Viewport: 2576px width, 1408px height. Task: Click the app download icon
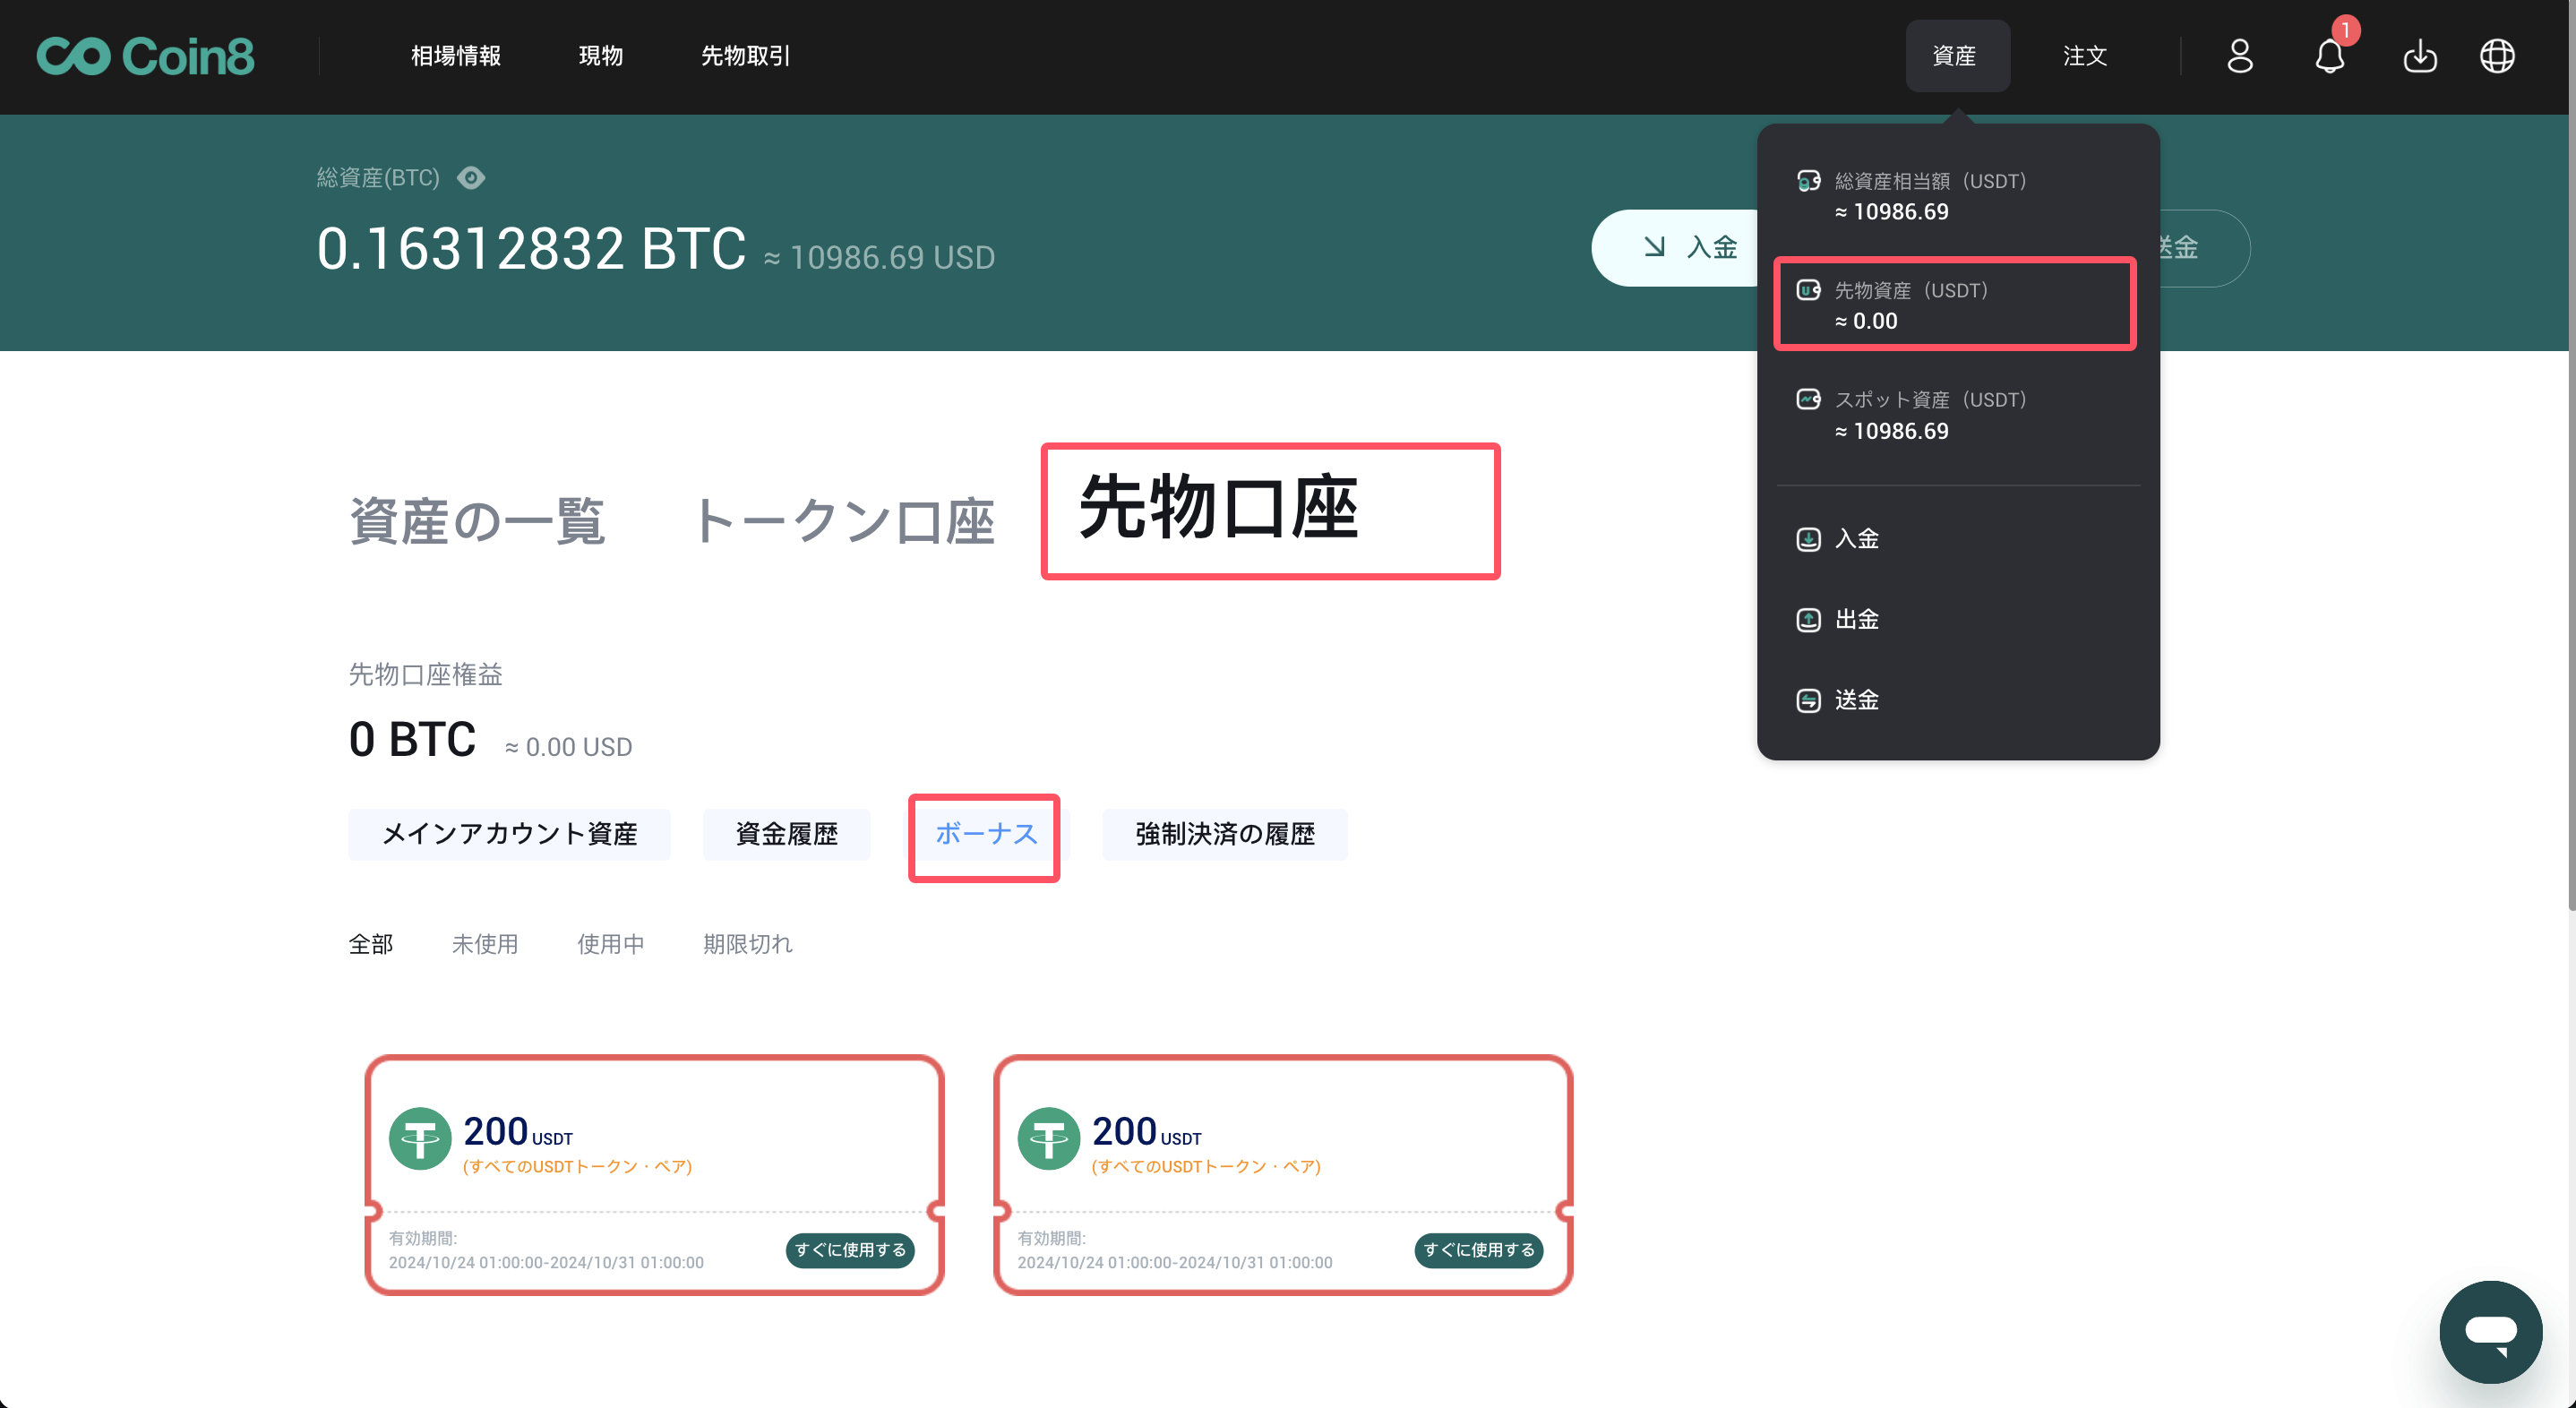coord(2419,56)
